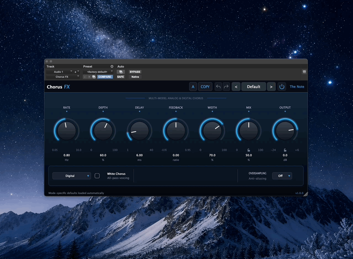
Task: Switch A/B state with A button
Action: [x=193, y=87]
